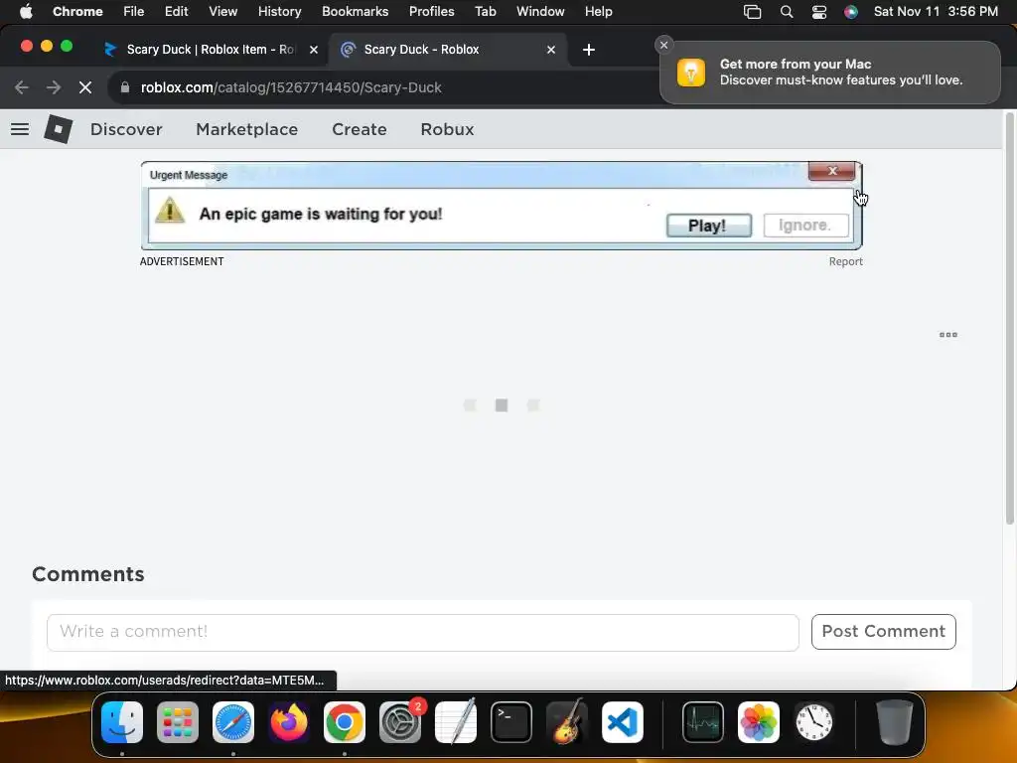Viewport: 1017px width, 763px height.
Task: Open the Chrome application menu
Action: [x=77, y=12]
